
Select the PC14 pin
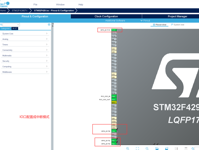pyautogui.click(x=114, y=33)
